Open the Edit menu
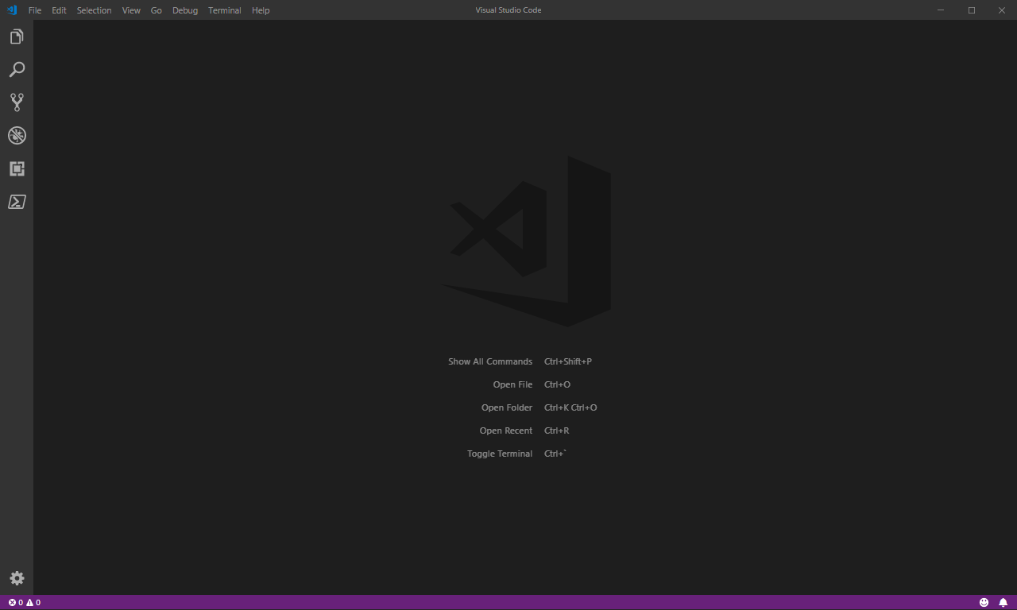Viewport: 1017px width, 610px height. click(x=59, y=10)
